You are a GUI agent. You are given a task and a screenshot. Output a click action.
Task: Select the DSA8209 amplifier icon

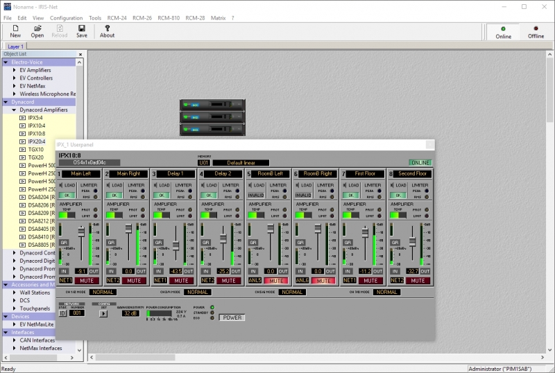[22, 213]
